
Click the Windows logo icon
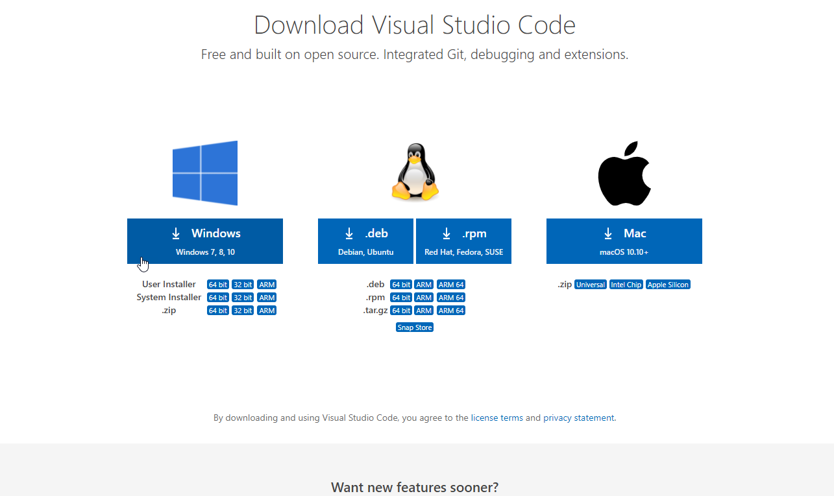pyautogui.click(x=205, y=173)
